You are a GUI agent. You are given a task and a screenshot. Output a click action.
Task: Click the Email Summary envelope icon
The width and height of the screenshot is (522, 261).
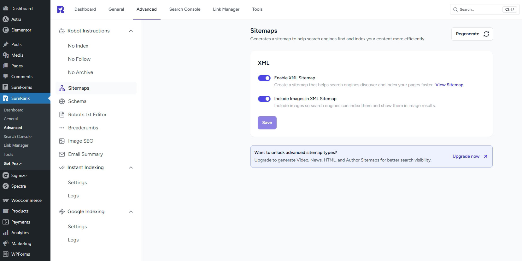[62, 154]
